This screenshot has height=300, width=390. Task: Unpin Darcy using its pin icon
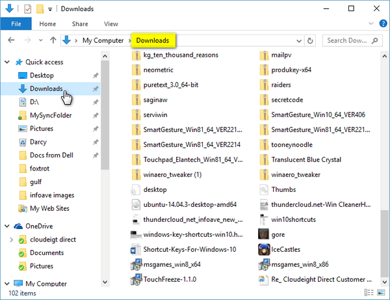[x=96, y=142]
